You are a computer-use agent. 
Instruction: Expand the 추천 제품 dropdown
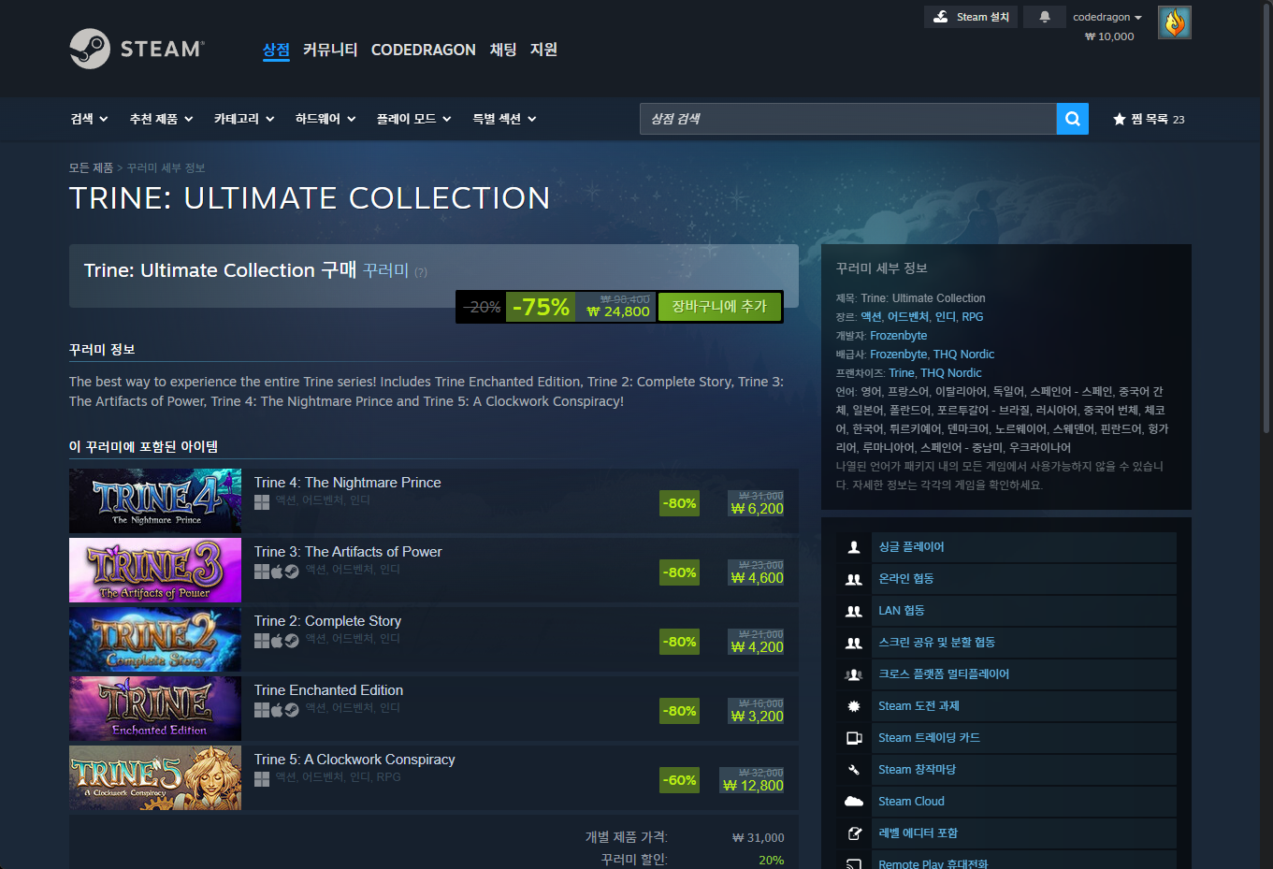point(162,119)
